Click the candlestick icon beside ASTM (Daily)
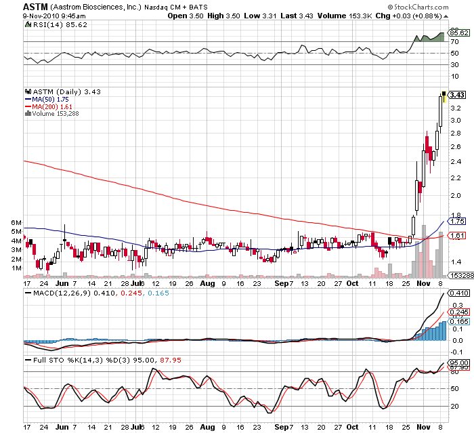474x433 pixels. (x=28, y=91)
